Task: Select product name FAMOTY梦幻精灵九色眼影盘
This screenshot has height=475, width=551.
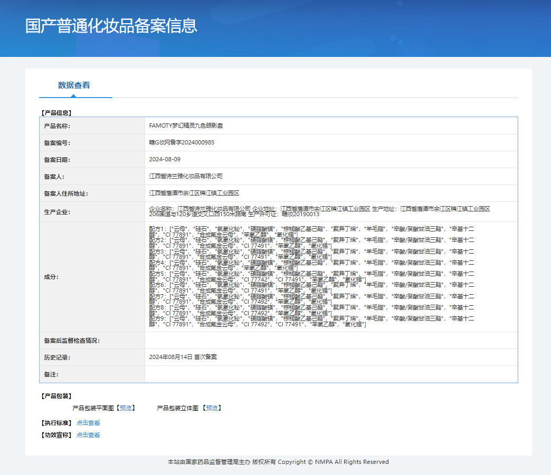Action: [x=186, y=125]
